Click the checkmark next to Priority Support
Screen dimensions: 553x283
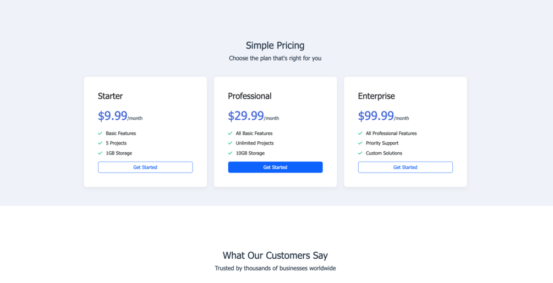pos(360,143)
